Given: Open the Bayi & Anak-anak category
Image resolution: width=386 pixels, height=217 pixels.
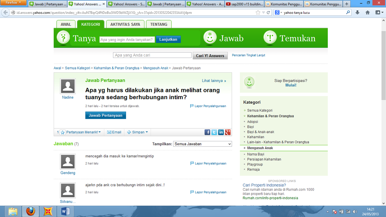Looking at the screenshot, I should tap(261, 132).
